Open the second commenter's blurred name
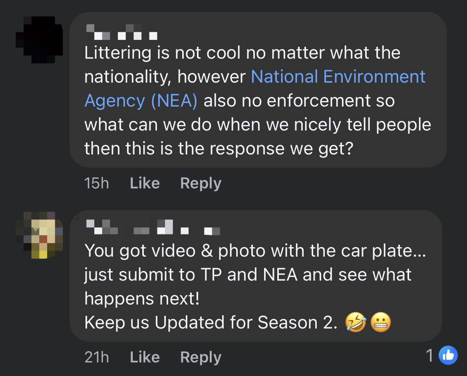Image resolution: width=467 pixels, height=376 pixels. 153,228
